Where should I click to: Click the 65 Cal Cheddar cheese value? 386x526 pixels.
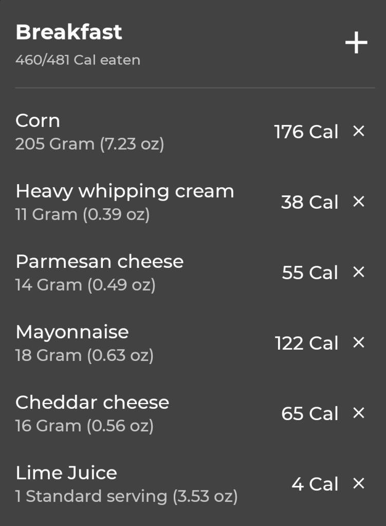310,414
